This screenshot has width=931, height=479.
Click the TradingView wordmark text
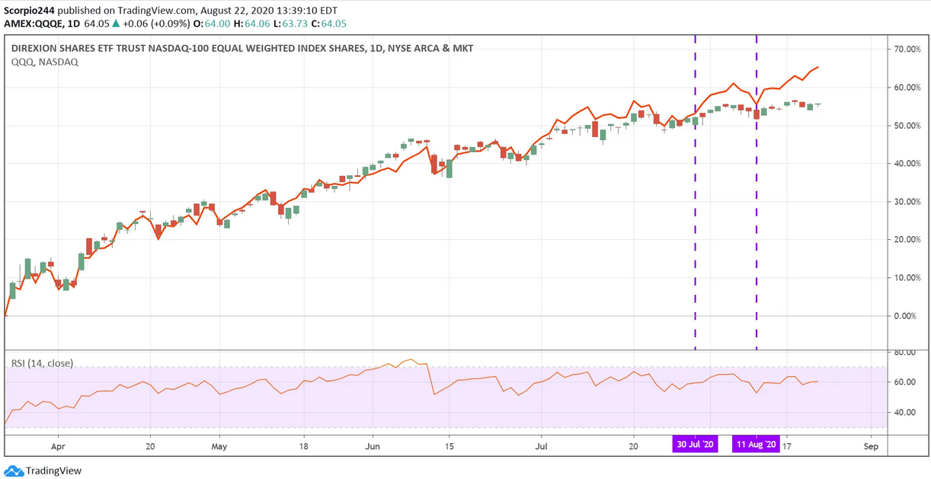point(53,471)
